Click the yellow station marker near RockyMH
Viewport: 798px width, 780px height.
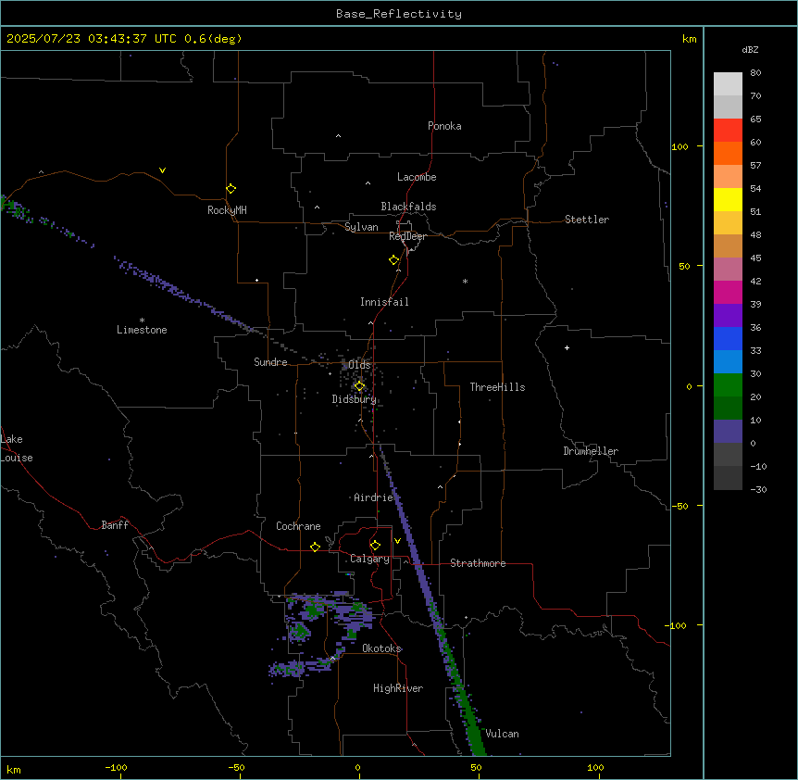(231, 189)
